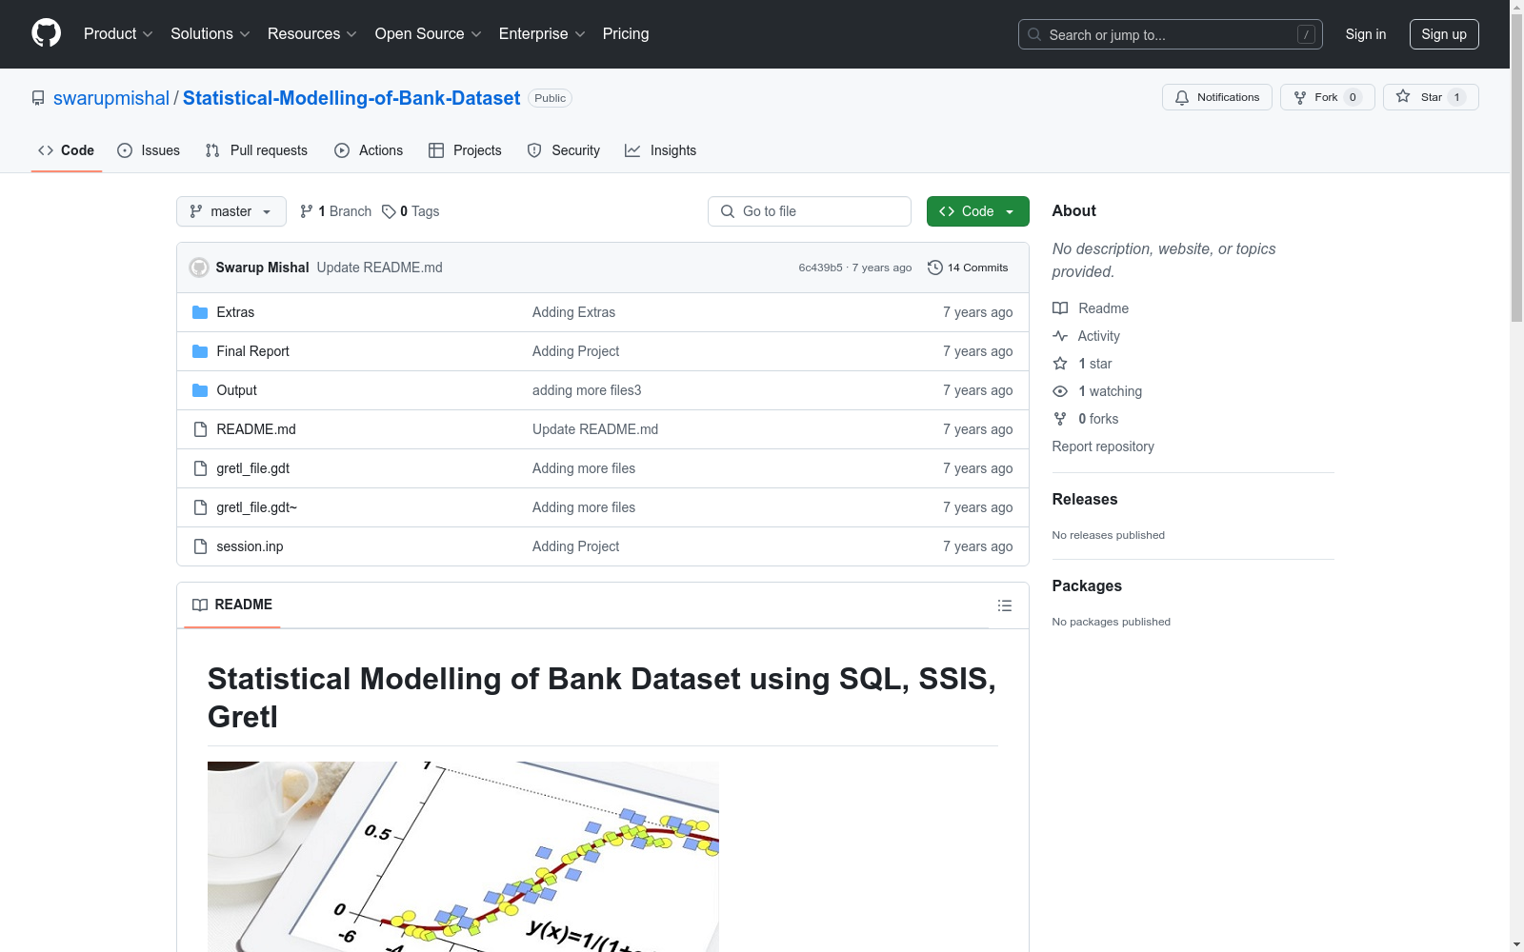
Task: Click the README section tab
Action: click(x=232, y=605)
